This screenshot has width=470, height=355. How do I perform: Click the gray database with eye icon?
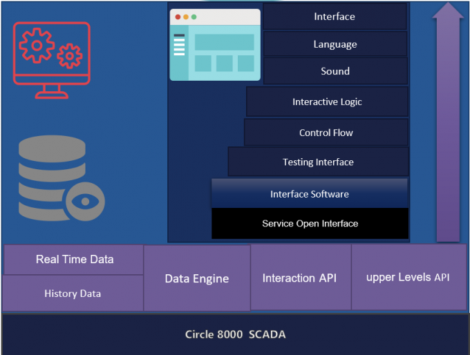click(61, 179)
